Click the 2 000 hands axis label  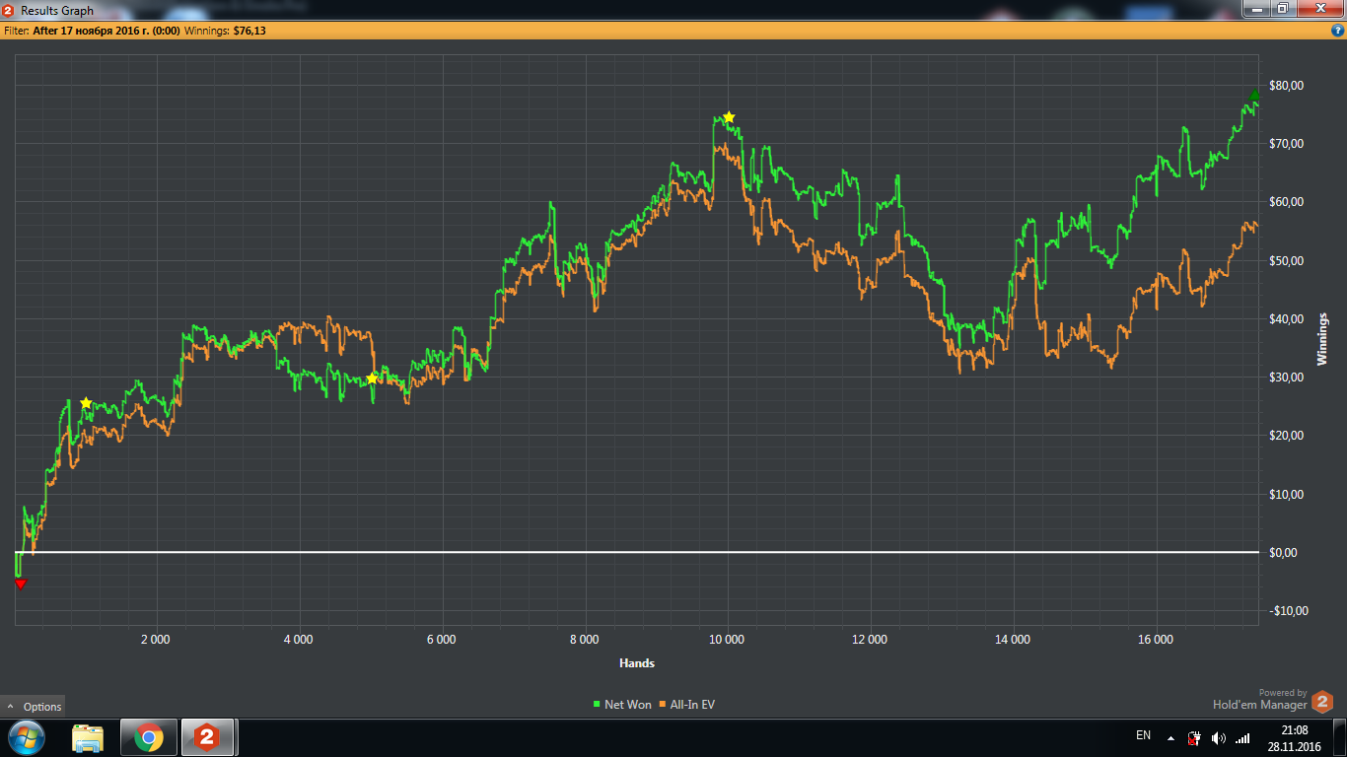coord(156,639)
